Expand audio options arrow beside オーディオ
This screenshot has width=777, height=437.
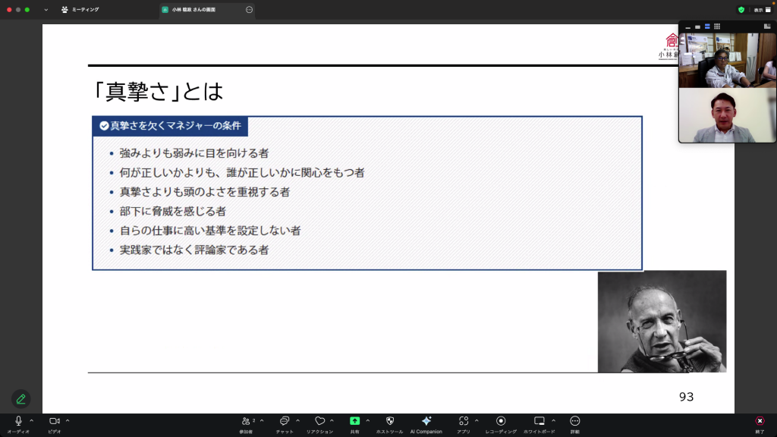tap(31, 420)
